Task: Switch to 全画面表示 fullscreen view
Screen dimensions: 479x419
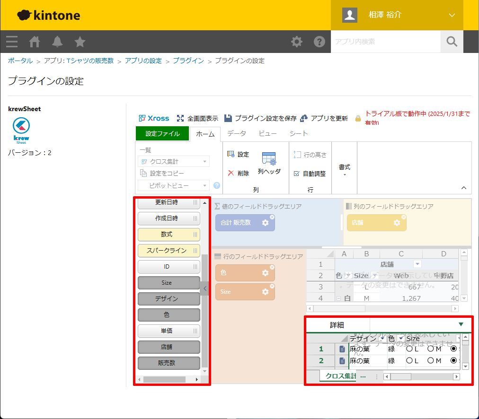Action: click(x=197, y=118)
